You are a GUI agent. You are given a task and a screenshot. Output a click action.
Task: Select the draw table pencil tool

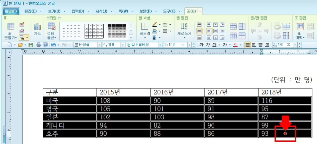click(x=22, y=25)
